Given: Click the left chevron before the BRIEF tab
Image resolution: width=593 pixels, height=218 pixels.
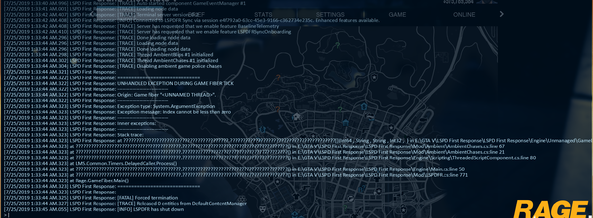Looking at the screenshot, I should tap(92, 14).
